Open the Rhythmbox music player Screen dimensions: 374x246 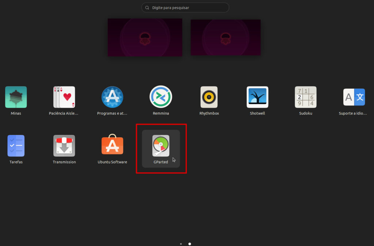(x=209, y=97)
